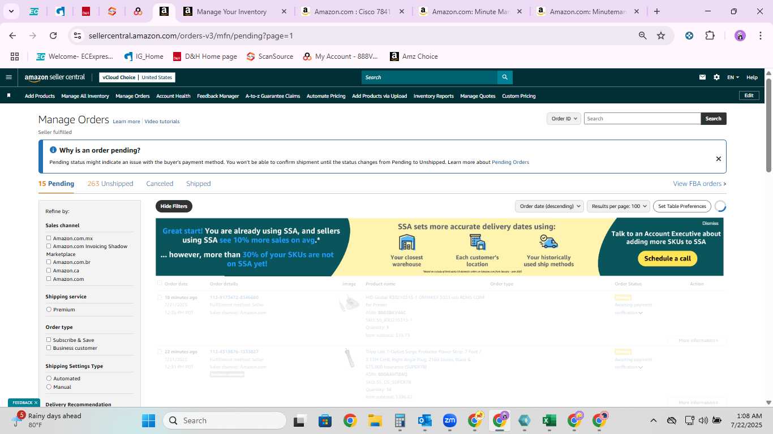This screenshot has height=434, width=773.
Task: Check the Amazon.ca sales channel
Action: 49,270
